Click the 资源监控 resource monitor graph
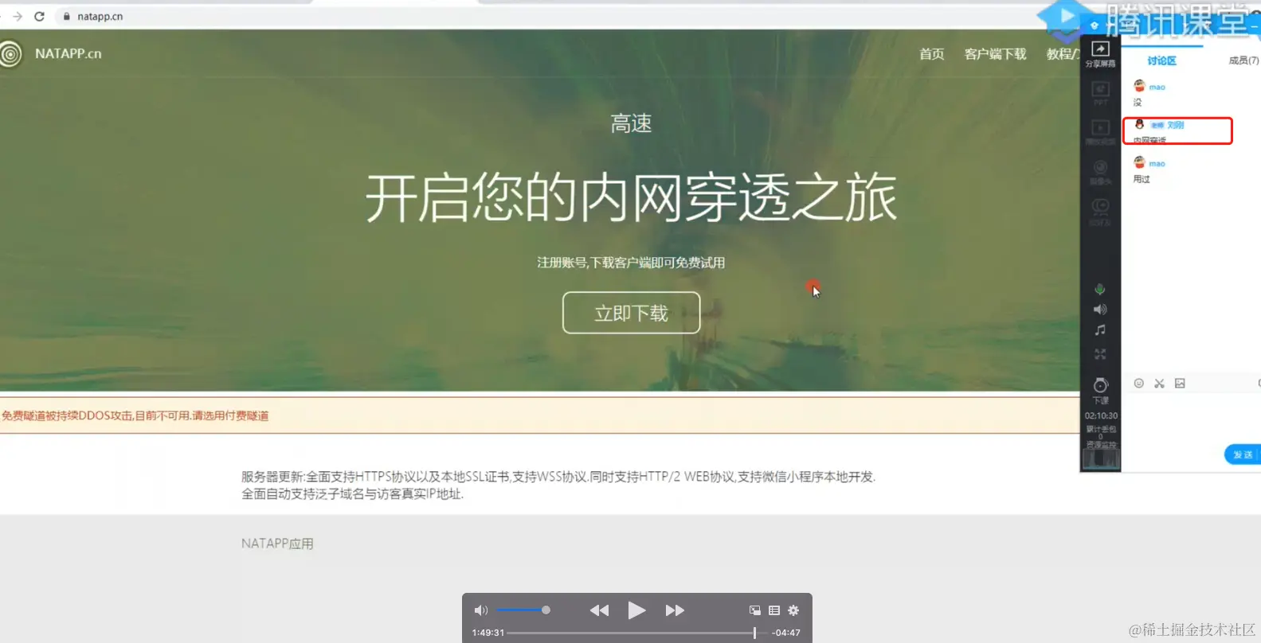This screenshot has height=643, width=1261. (x=1101, y=459)
